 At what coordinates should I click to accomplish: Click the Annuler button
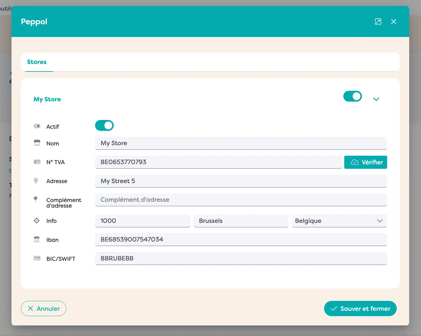[43, 309]
